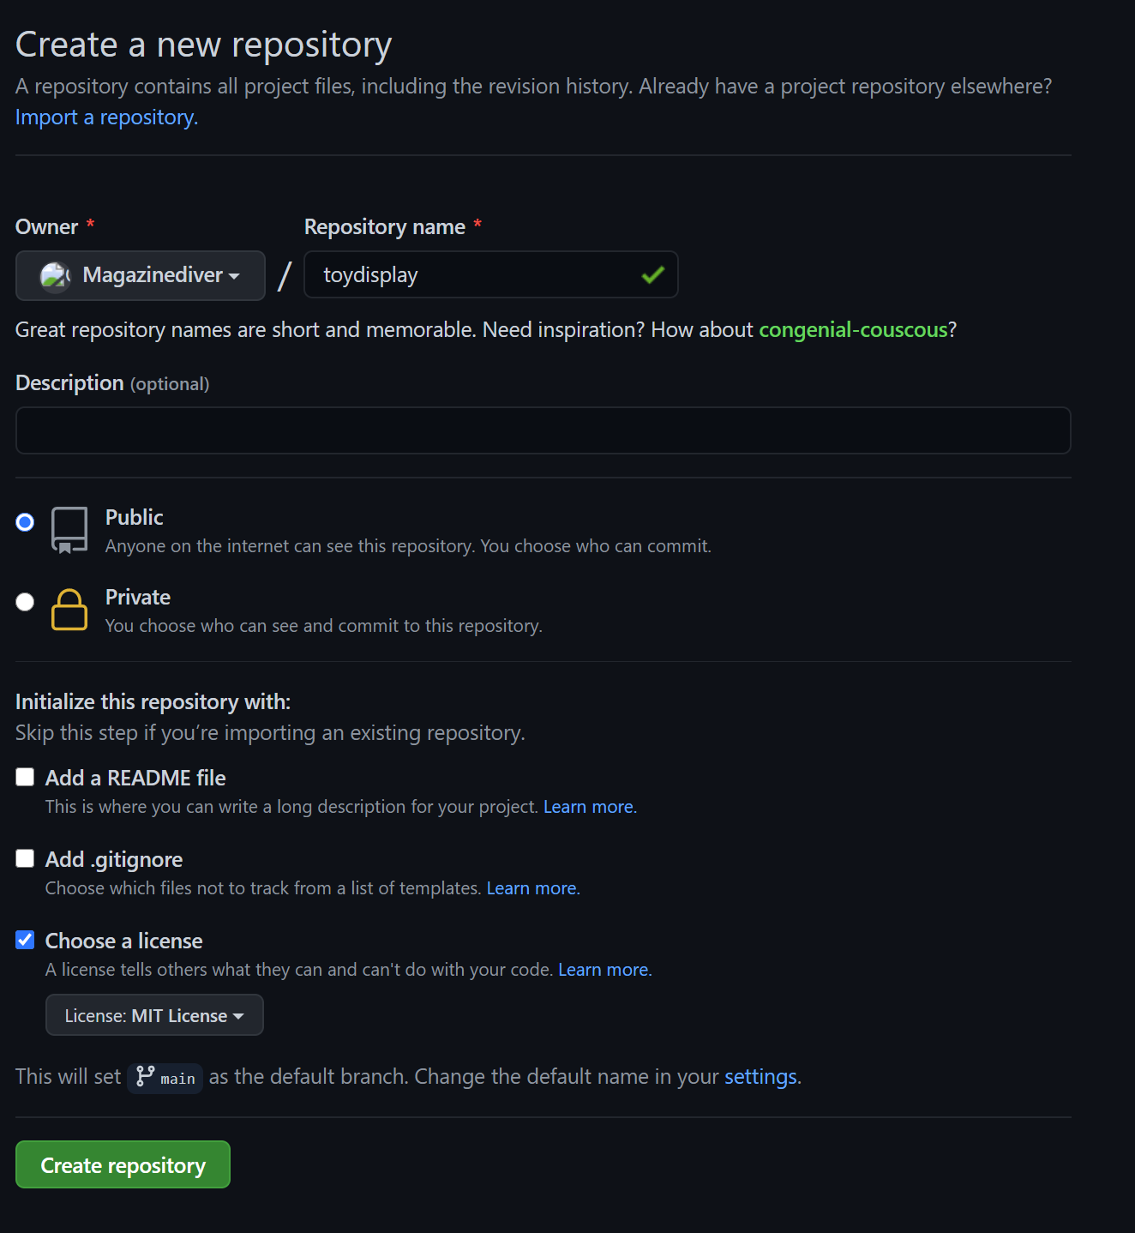1135x1233 pixels.
Task: Expand the License: MIT License dropdown
Action: coord(154,1015)
